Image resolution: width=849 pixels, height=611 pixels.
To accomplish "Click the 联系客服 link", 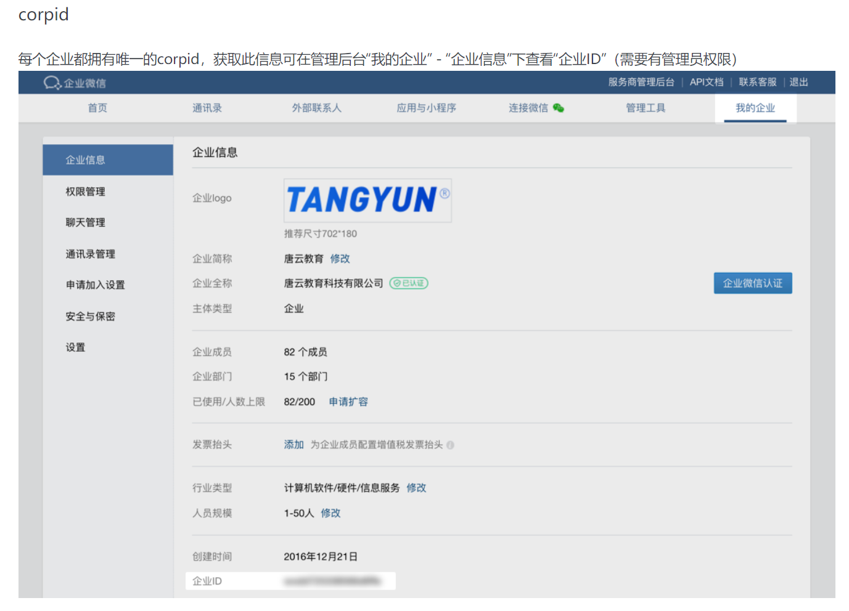I will coord(758,82).
